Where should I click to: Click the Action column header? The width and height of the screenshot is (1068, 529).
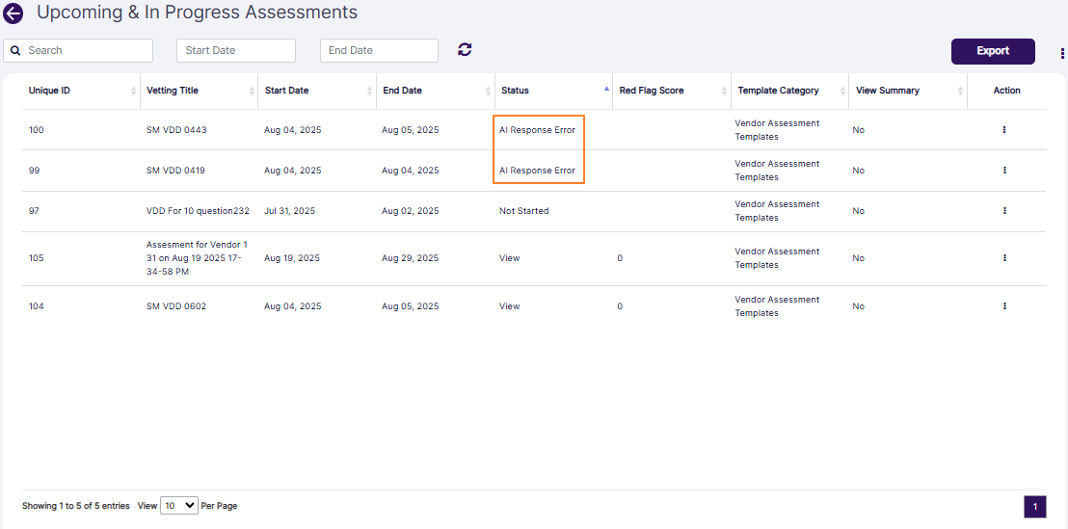1006,91
